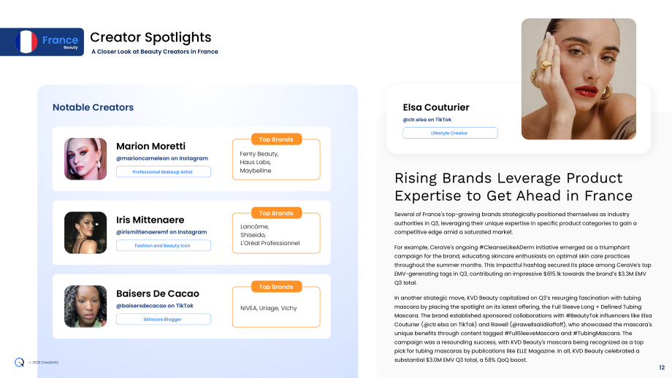Click the Skincare Blogger tag
This screenshot has height=378, width=672.
point(164,319)
